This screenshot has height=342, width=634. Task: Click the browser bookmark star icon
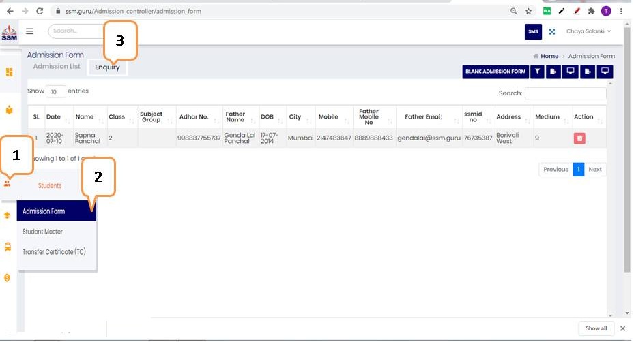528,12
